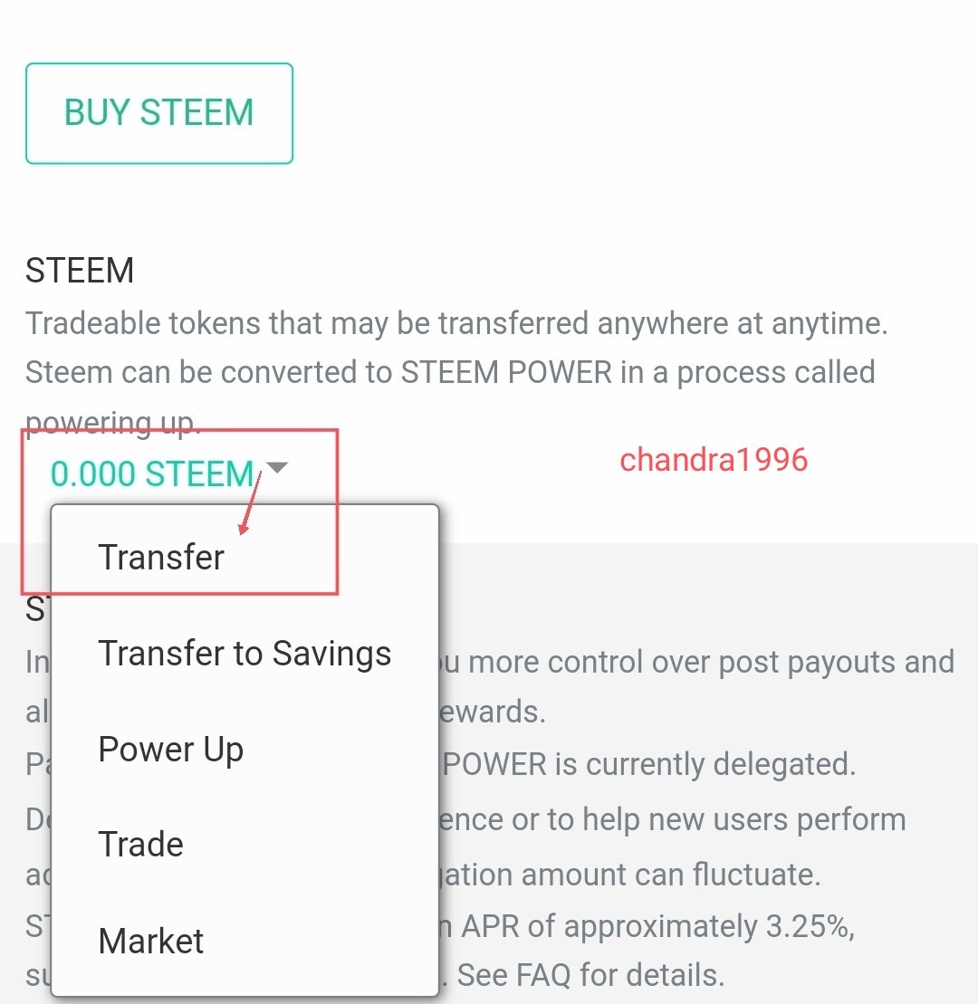Click the STEEM section heading
978x1004 pixels.
(x=80, y=271)
